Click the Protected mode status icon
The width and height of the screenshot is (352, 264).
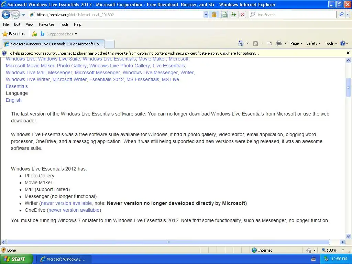click(309, 250)
